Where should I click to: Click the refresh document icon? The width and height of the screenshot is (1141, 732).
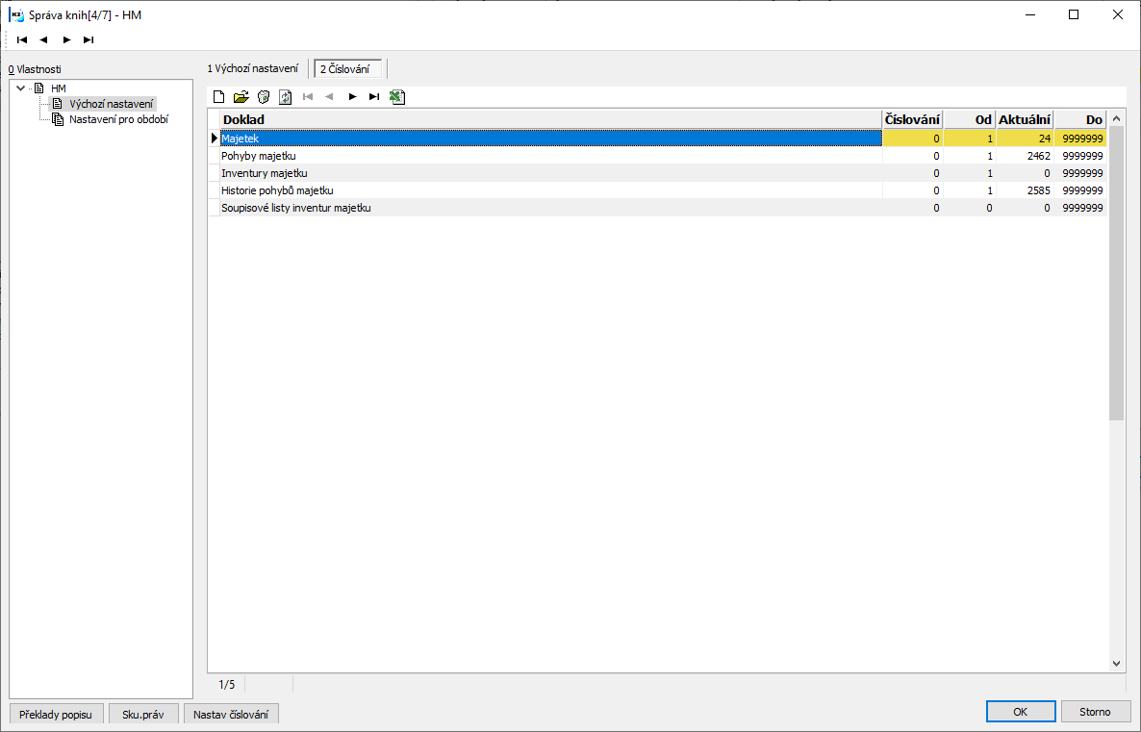(285, 97)
